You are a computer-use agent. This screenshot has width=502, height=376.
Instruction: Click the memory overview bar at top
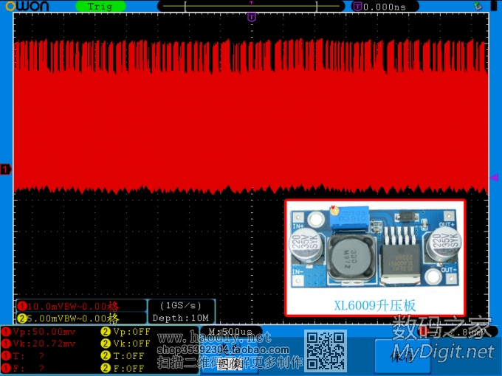252,6
